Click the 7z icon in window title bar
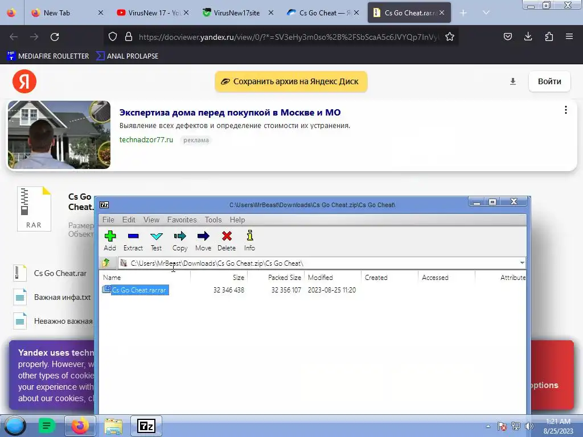This screenshot has width=583, height=437. click(105, 205)
